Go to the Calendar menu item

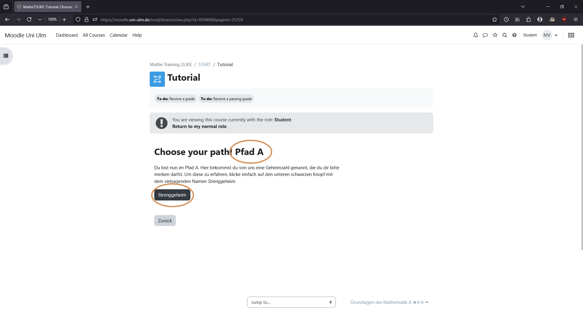[x=119, y=35]
